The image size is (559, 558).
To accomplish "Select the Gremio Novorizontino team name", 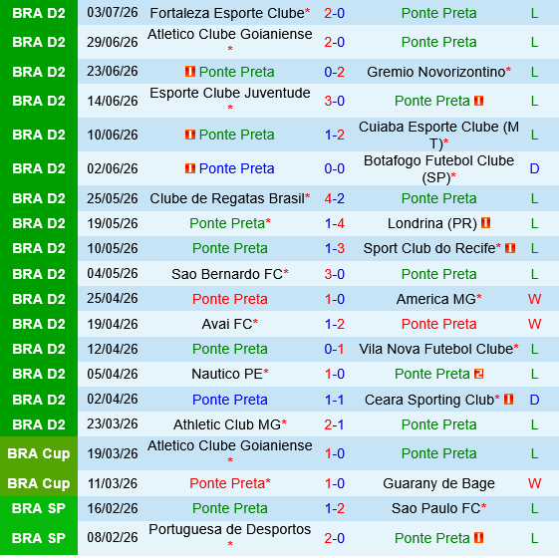I will coord(436,72).
